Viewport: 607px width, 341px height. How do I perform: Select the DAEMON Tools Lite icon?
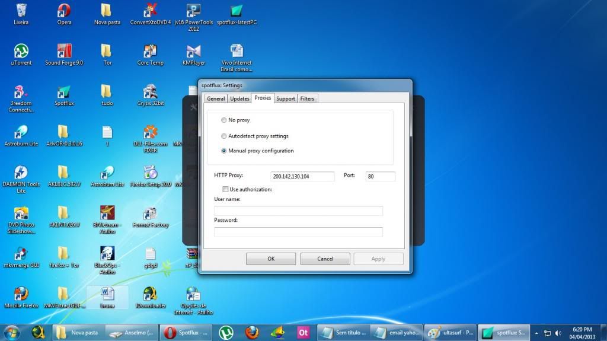21,179
